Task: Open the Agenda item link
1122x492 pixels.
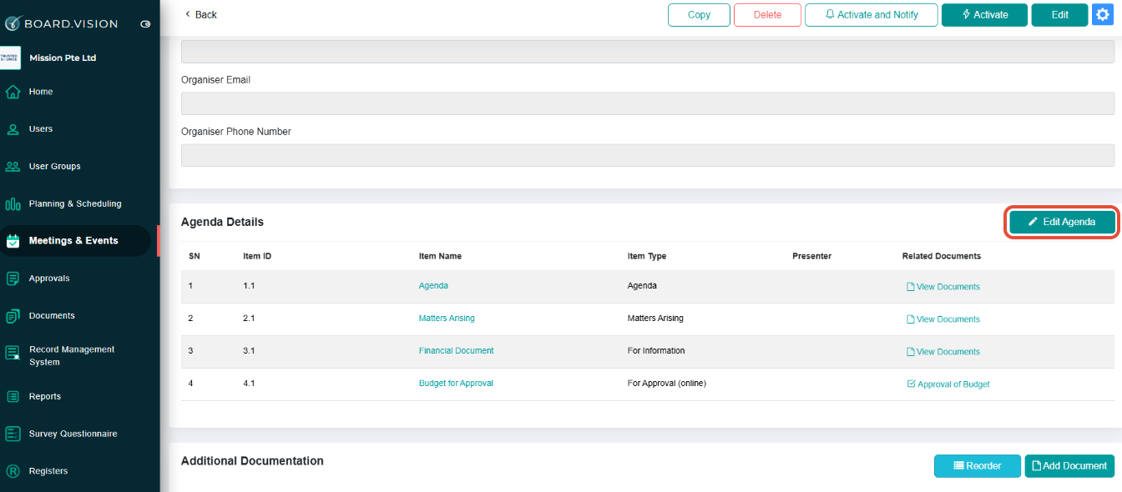Action: 433,286
